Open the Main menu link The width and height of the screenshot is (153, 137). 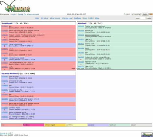click(37, 18)
